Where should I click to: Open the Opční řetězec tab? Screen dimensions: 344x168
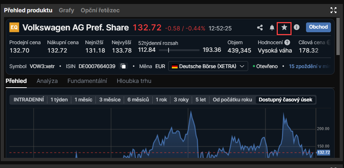tap(100, 10)
